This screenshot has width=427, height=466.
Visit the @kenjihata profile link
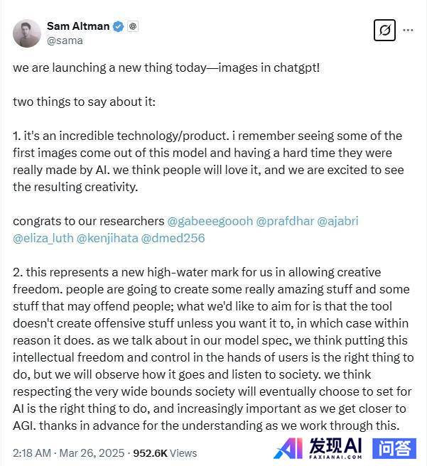pyautogui.click(x=107, y=238)
